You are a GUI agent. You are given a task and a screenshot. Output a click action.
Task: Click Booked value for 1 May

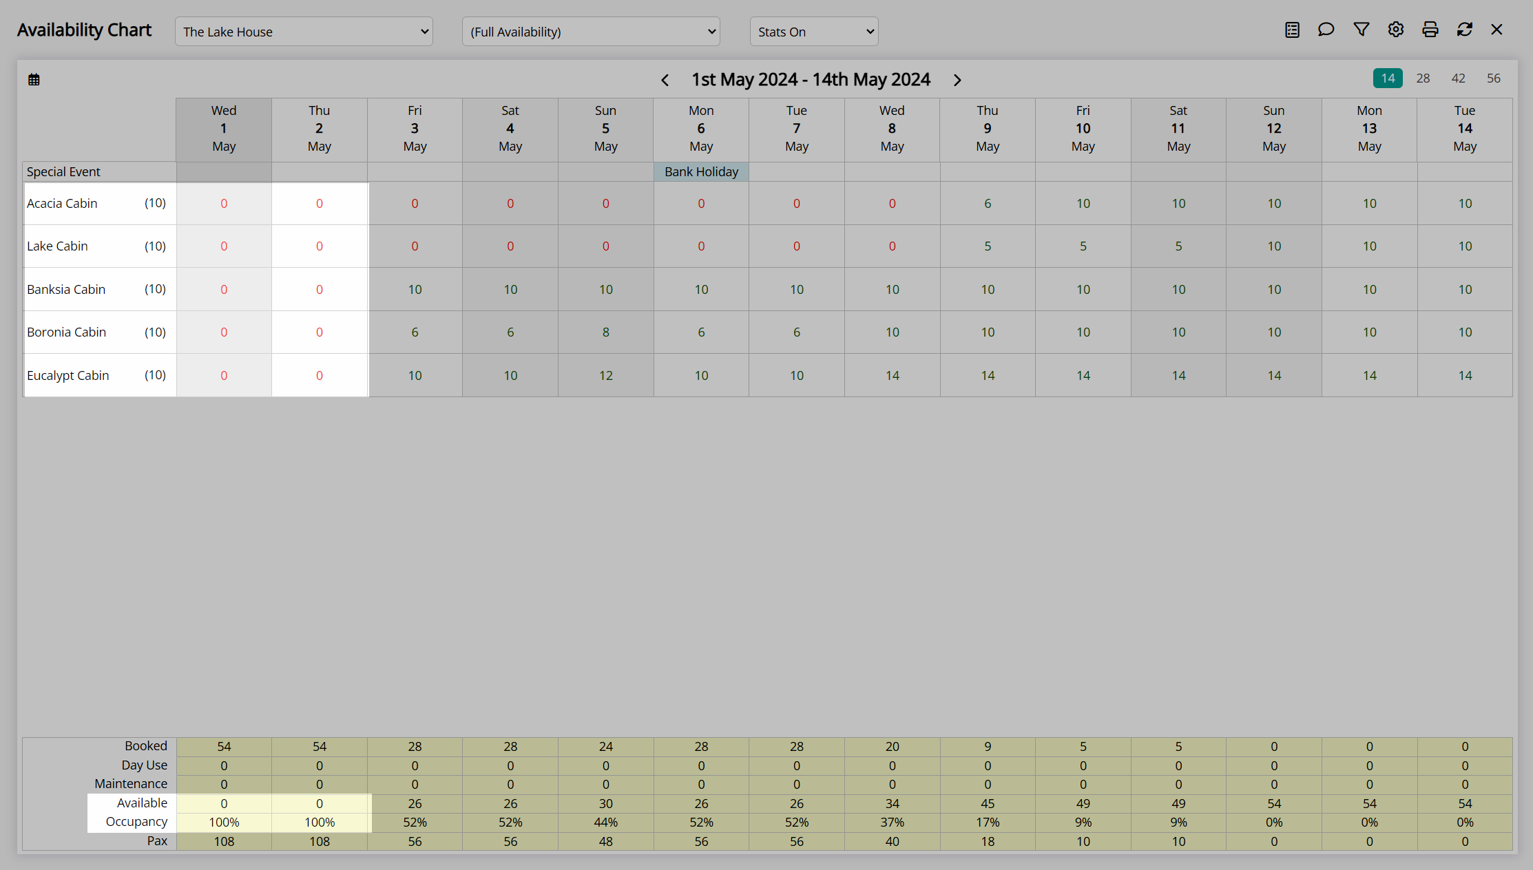tap(224, 747)
